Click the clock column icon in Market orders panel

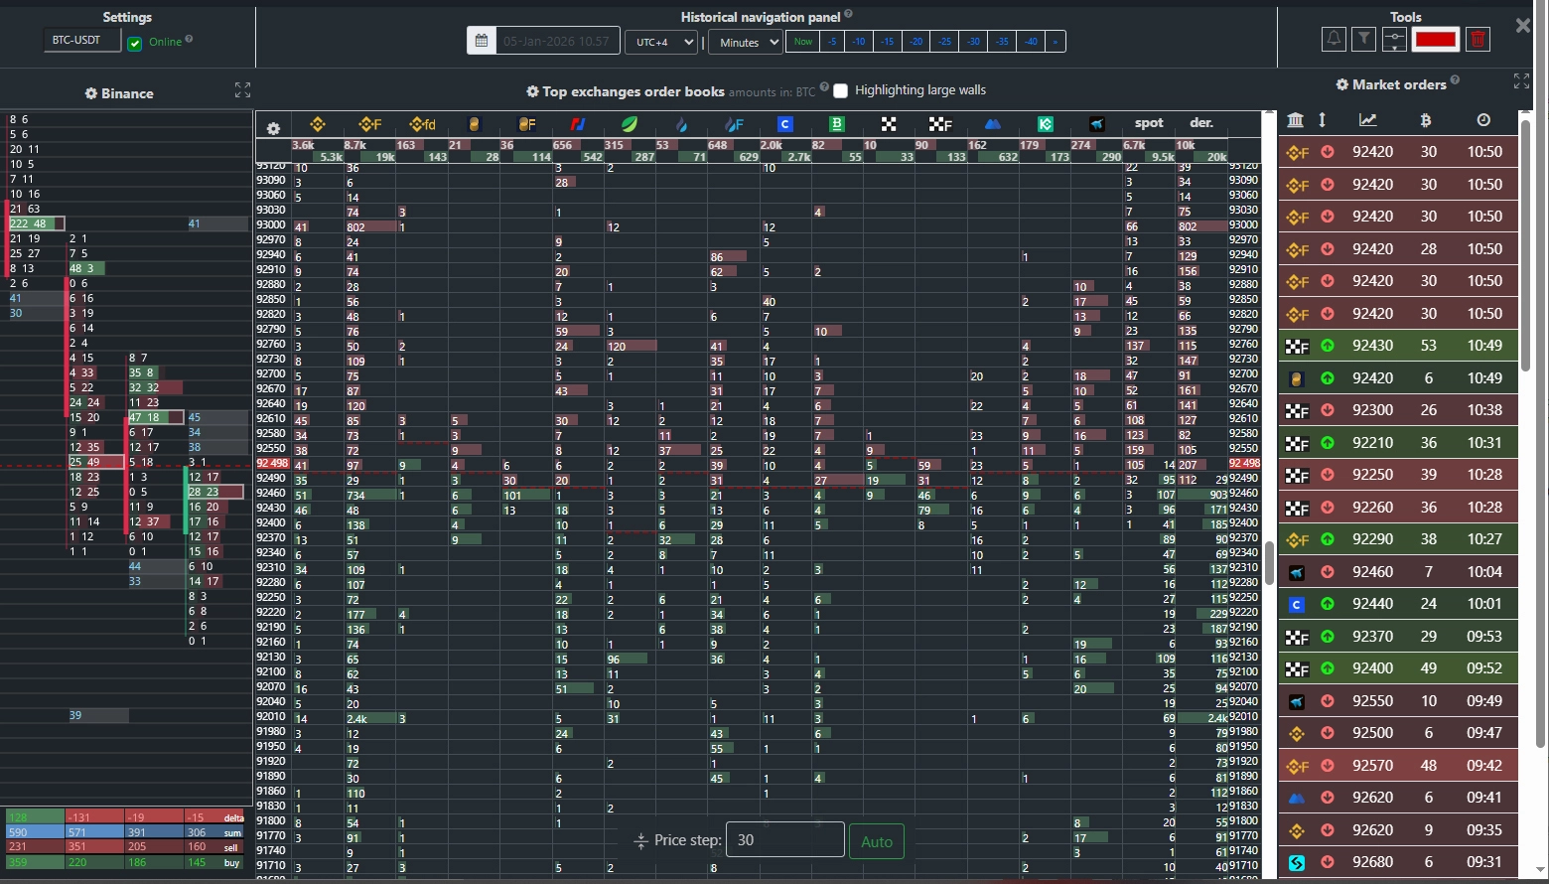[x=1483, y=120]
